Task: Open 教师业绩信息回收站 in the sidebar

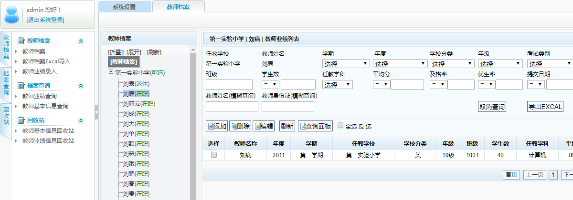Action: 48,140
